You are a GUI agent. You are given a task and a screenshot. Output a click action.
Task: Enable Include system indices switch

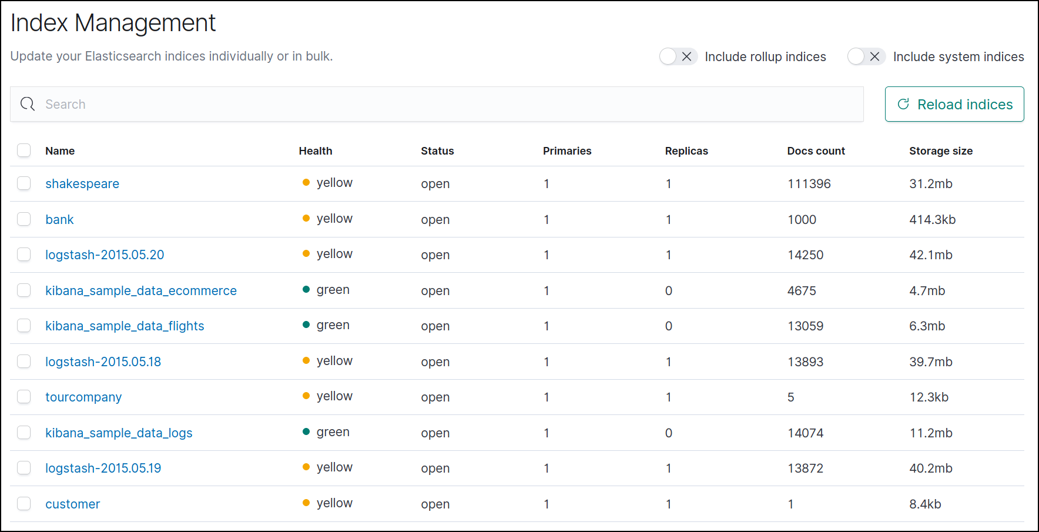click(x=866, y=56)
